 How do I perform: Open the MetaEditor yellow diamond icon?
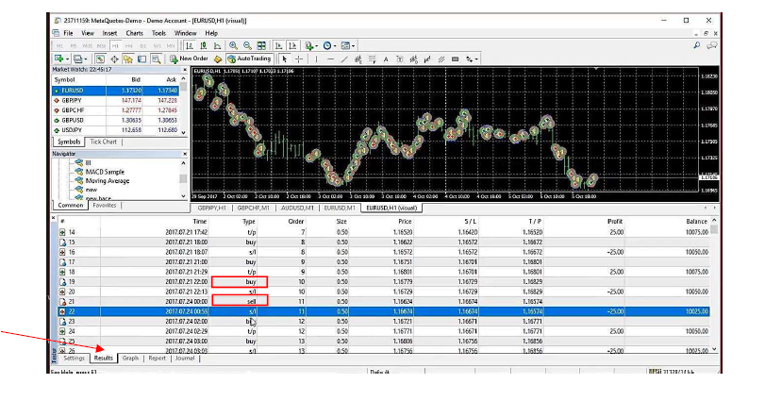[x=218, y=59]
